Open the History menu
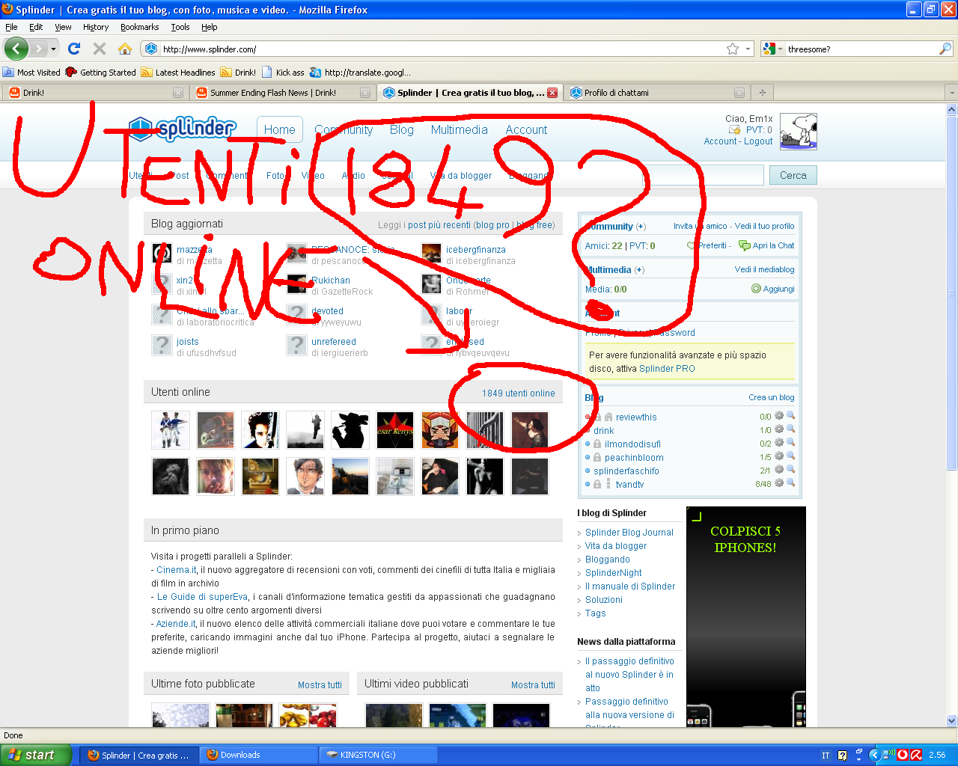 [x=96, y=27]
